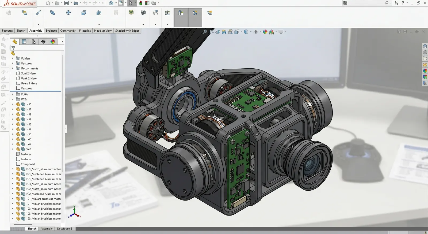Click the help question mark icon
This screenshot has height=234, width=428.
[403, 3]
